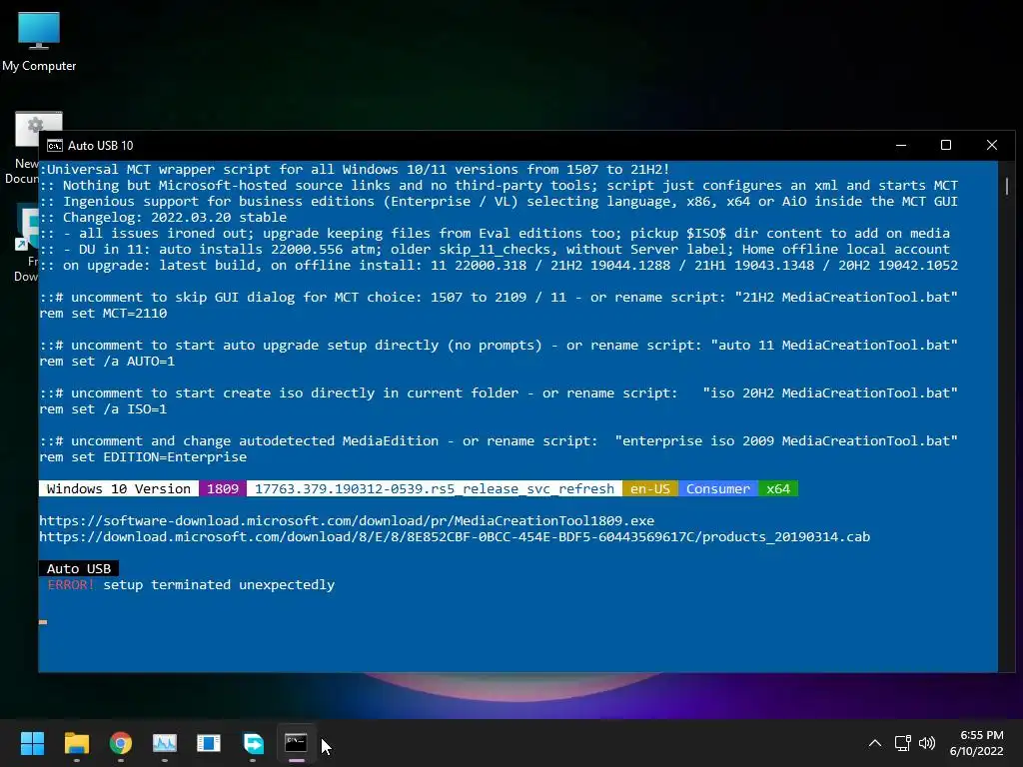The image size is (1023, 767).
Task: Switch to the command prompt taskbar icon
Action: click(296, 743)
